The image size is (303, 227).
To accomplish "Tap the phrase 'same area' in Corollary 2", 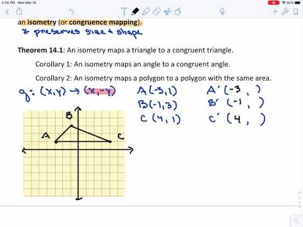I will (253, 78).
